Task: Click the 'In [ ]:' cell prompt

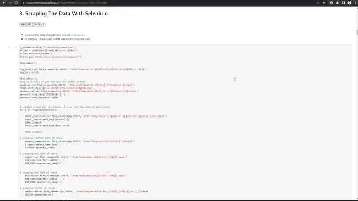Action: pos(13,47)
